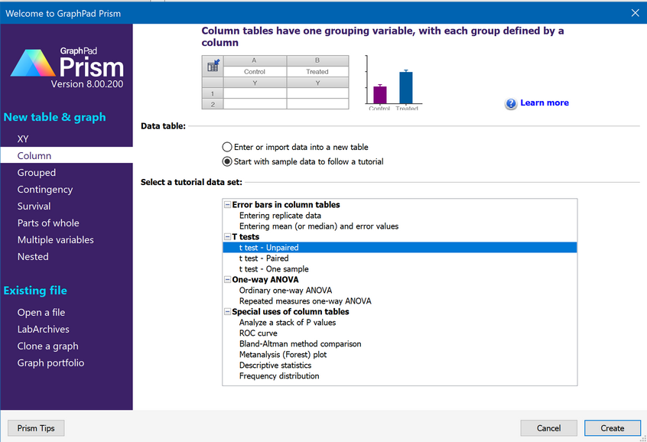Open the Learn more link

pyautogui.click(x=544, y=103)
